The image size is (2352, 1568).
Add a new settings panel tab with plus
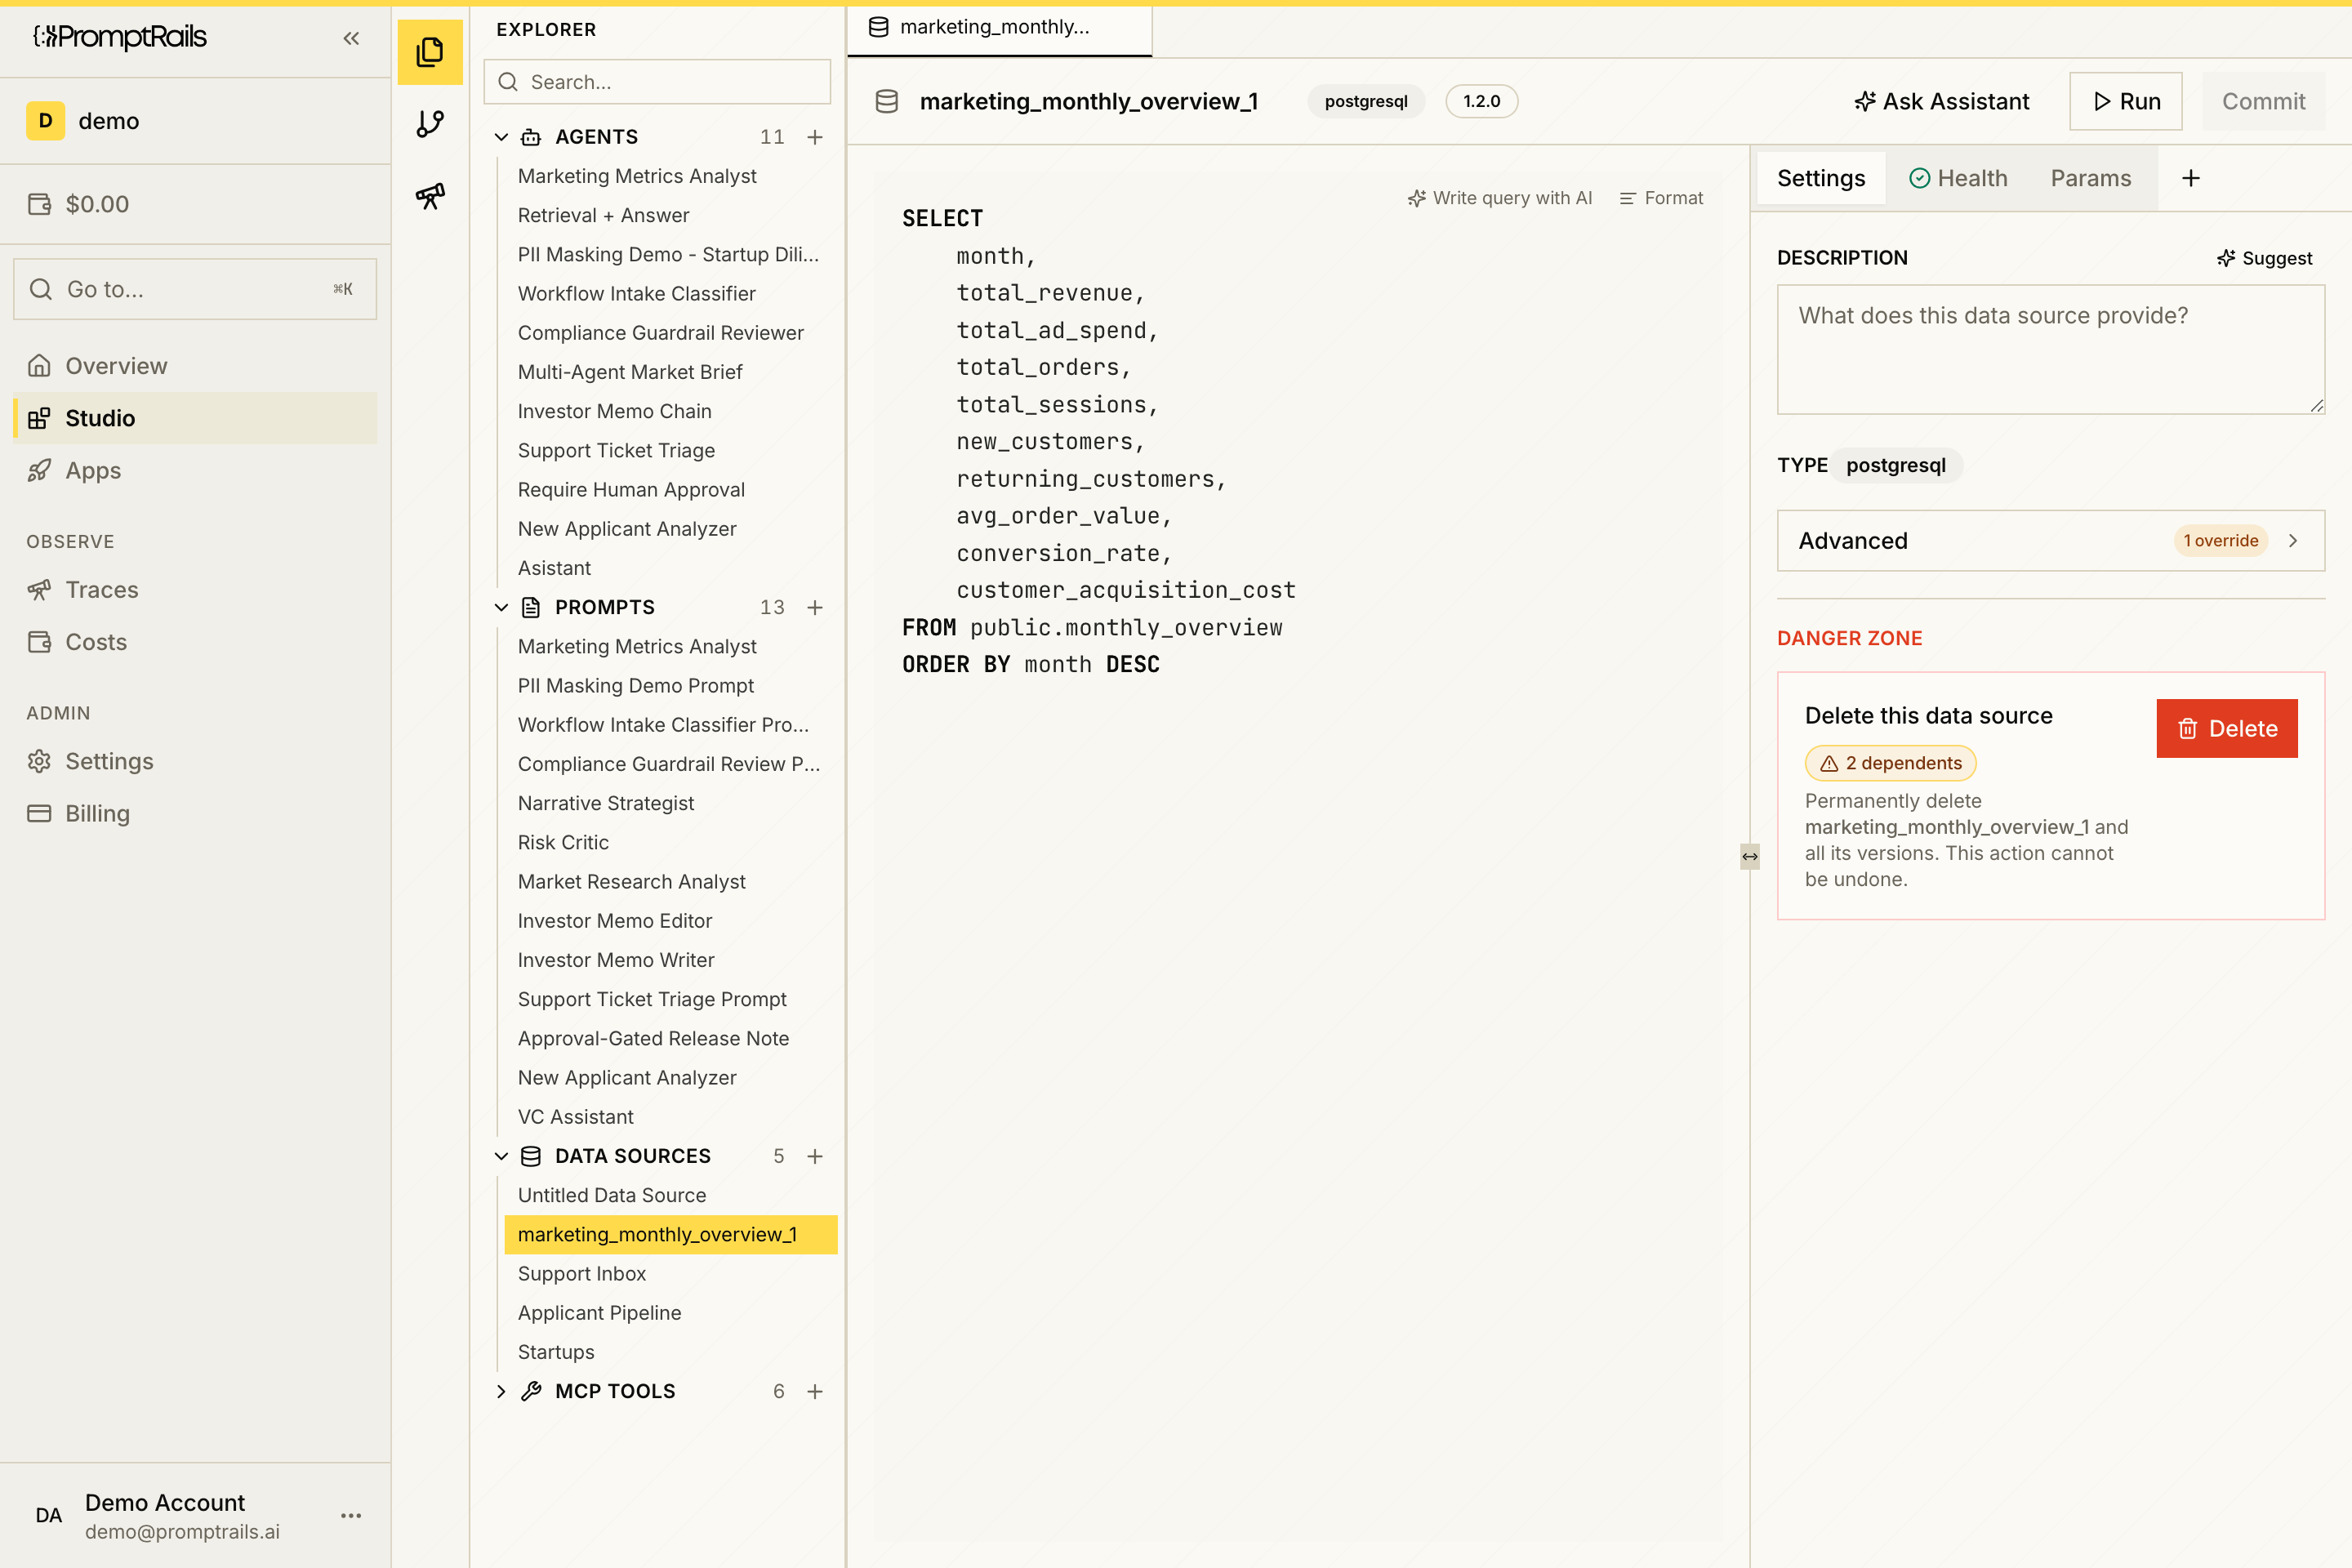click(2191, 178)
